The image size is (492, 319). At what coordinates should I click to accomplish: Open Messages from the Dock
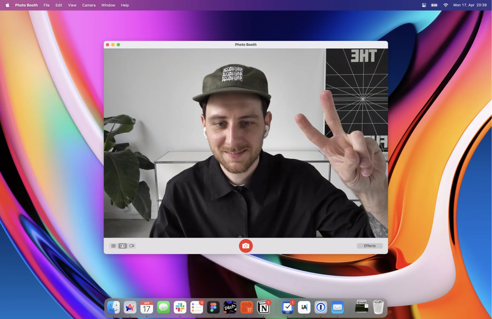coord(163,307)
